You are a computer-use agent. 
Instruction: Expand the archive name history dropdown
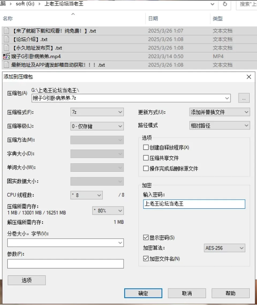tap(227, 98)
